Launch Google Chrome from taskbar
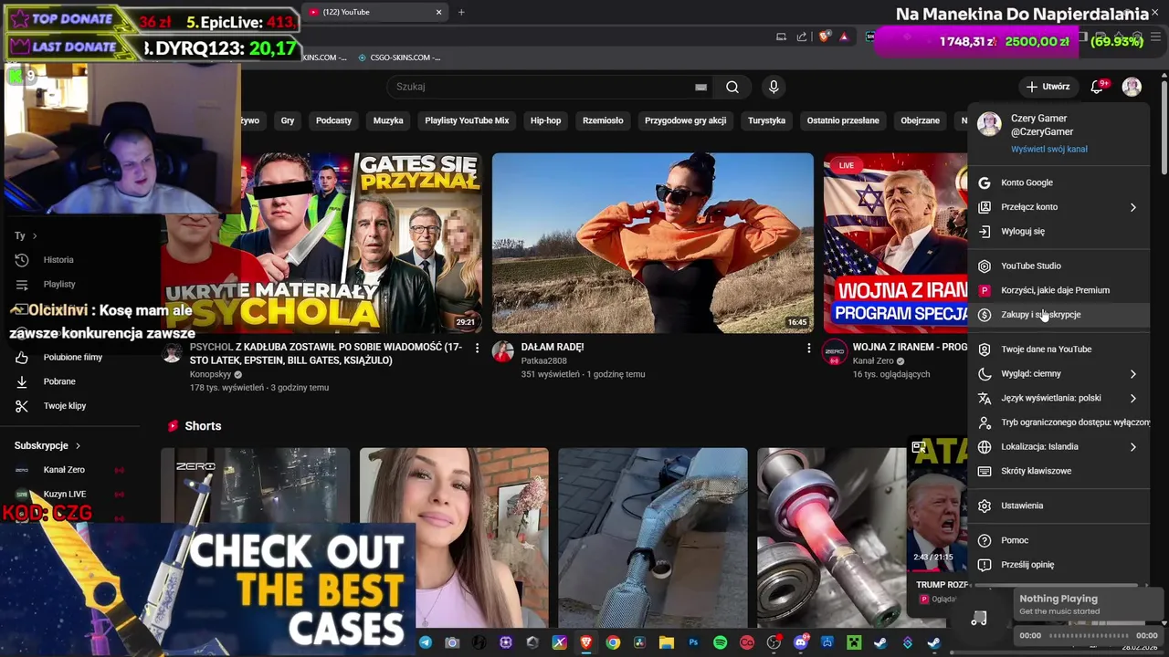This screenshot has width=1169, height=657. [613, 643]
